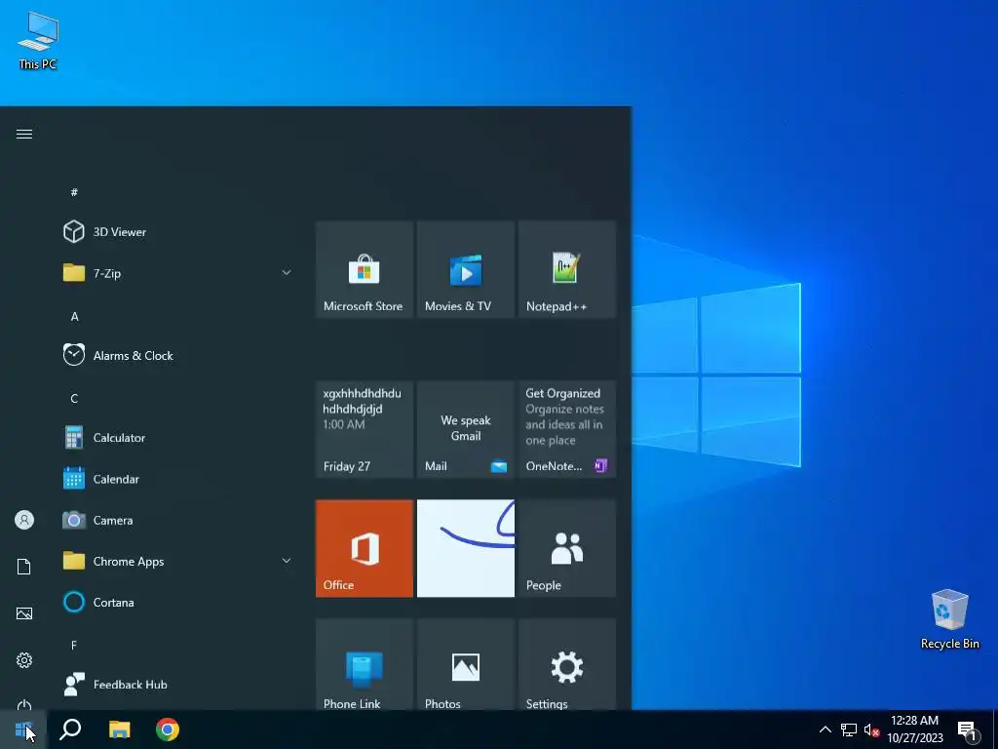Viewport: 998px width, 749px height.
Task: Click the user account icon in Start sidebar
Action: coord(24,520)
